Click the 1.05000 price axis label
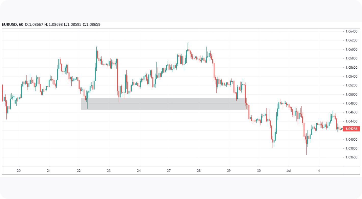The image size is (362, 199). pyautogui.click(x=351, y=94)
